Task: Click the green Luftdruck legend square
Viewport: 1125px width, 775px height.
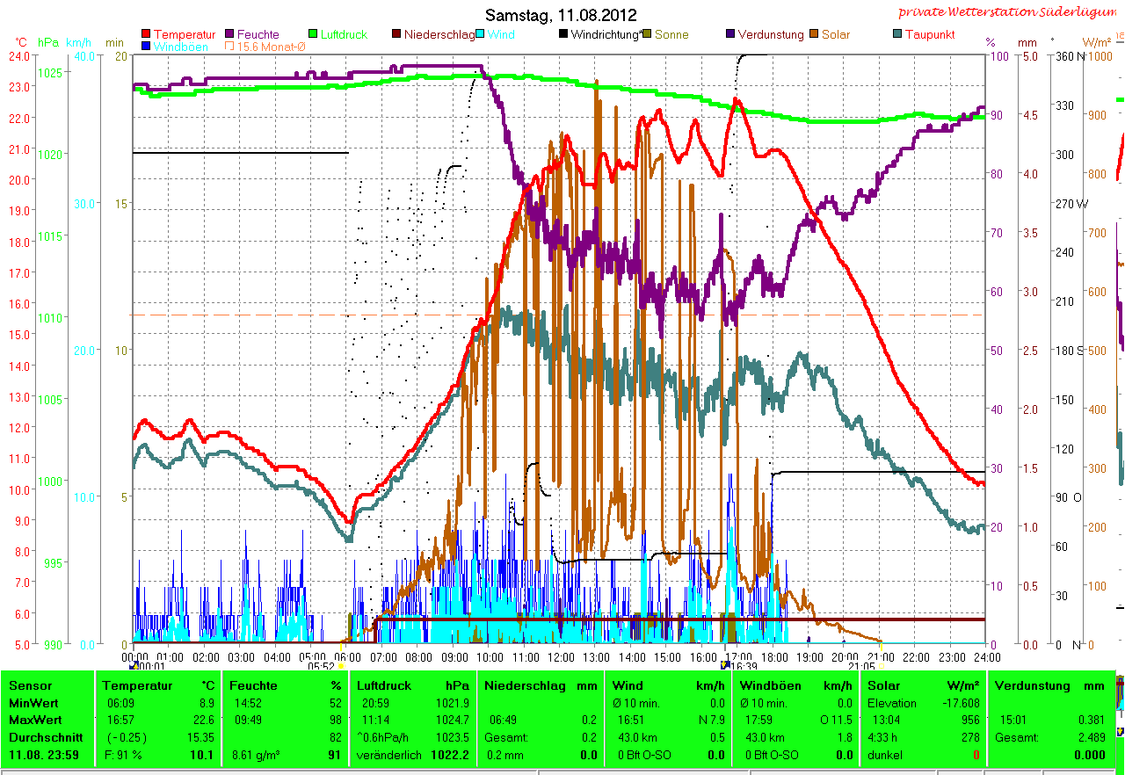Action: pyautogui.click(x=314, y=35)
